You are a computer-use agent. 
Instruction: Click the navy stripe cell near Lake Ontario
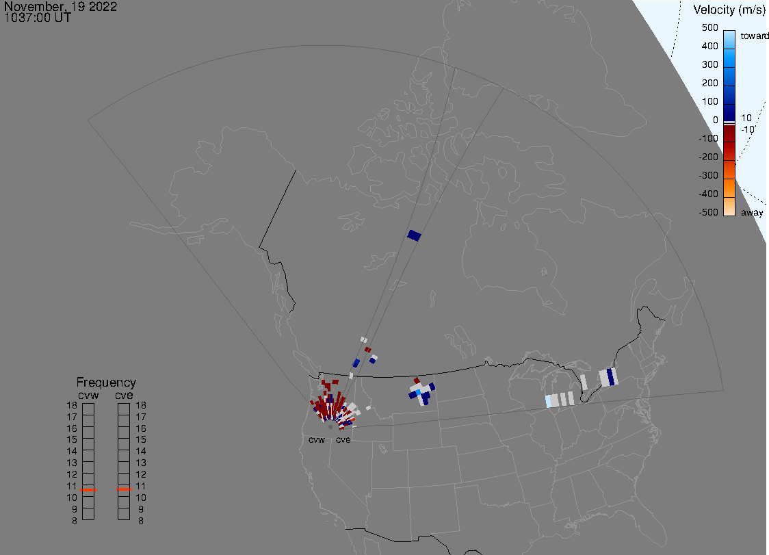pyautogui.click(x=610, y=377)
